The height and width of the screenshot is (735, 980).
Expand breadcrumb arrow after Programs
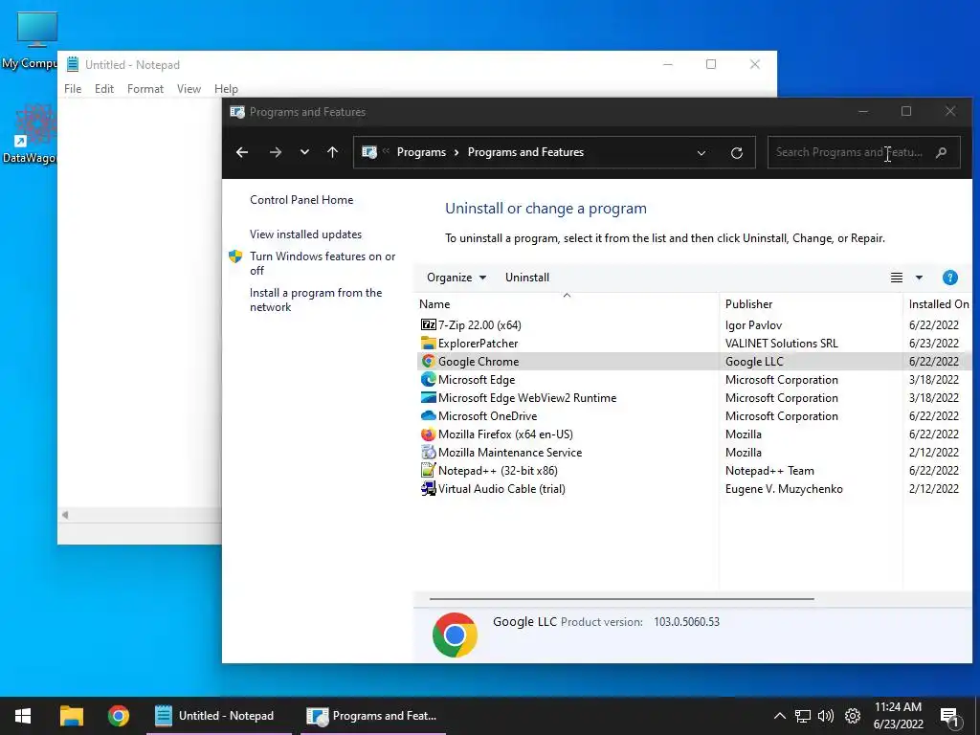(x=457, y=152)
